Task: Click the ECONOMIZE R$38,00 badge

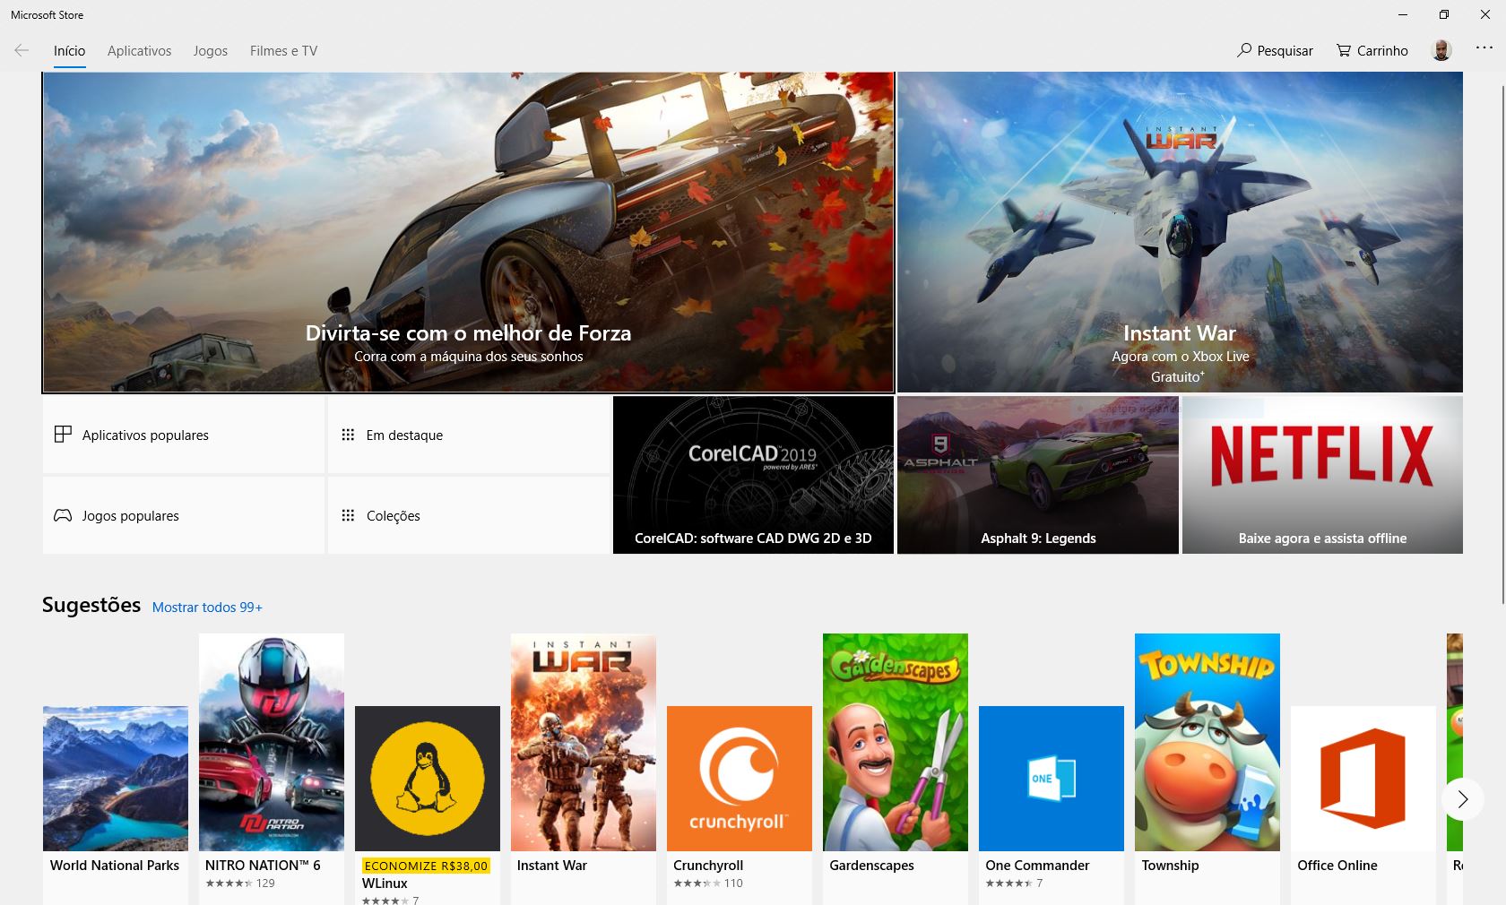Action: (426, 866)
